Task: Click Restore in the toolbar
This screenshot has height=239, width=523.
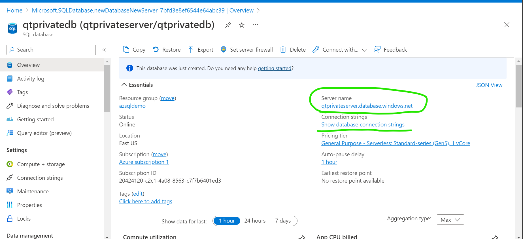Action: pyautogui.click(x=167, y=50)
